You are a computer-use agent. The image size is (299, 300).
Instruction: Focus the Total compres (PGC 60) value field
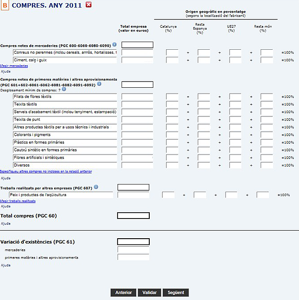coord(133,216)
